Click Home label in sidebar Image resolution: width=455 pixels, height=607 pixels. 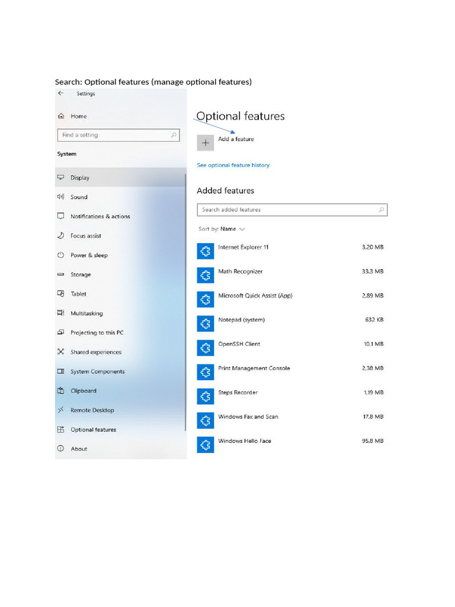pyautogui.click(x=79, y=116)
